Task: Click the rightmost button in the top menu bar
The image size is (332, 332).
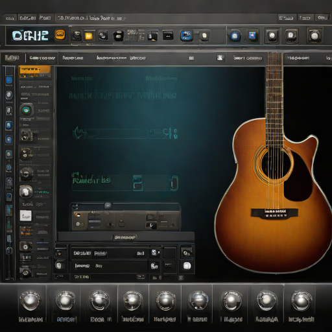Action: [x=322, y=18]
